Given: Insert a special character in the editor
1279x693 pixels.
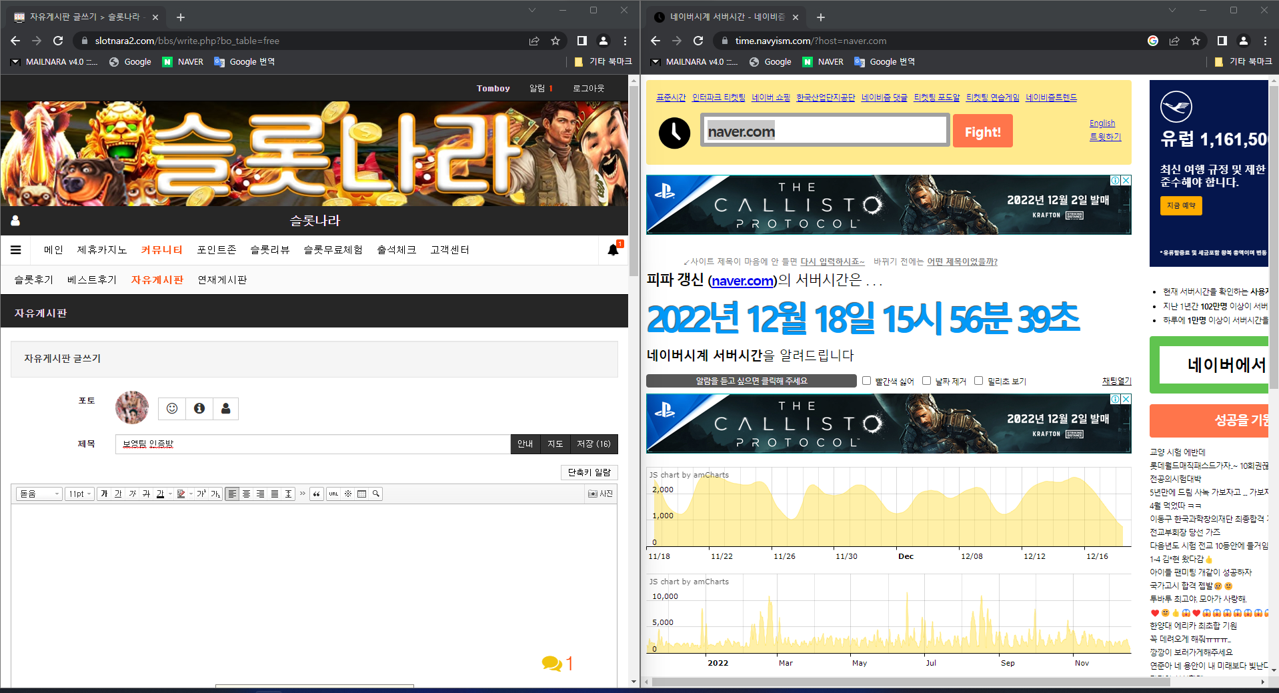Looking at the screenshot, I should click(x=347, y=494).
